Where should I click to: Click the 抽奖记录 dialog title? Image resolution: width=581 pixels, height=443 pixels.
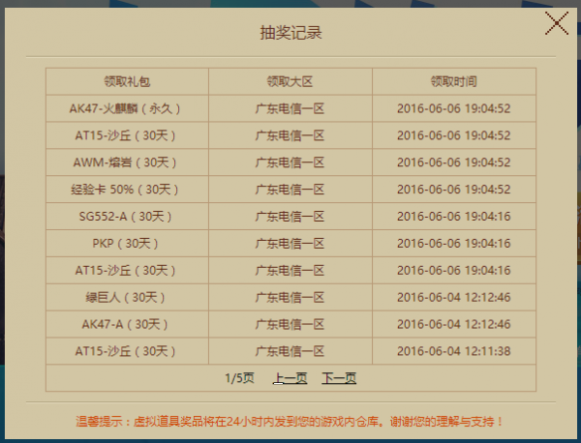(x=290, y=33)
